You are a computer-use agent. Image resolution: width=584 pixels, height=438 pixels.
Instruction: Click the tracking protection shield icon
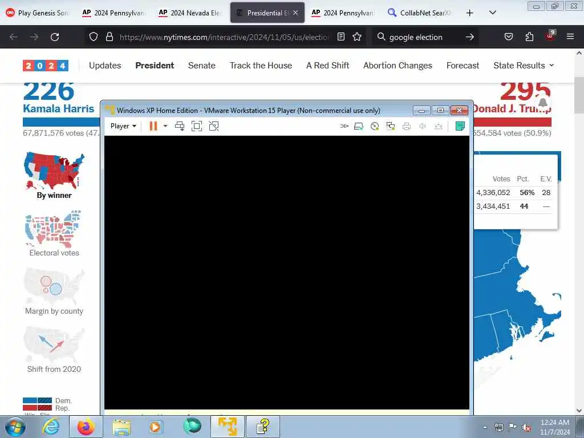point(94,37)
